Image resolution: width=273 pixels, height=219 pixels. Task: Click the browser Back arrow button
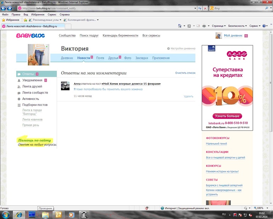[4, 8]
